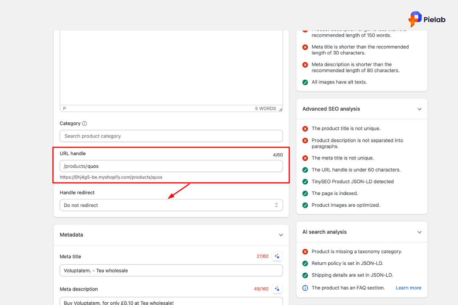Image resolution: width=458 pixels, height=305 pixels.
Task: Click the red icon beside meta title not unique
Action: 305,158
